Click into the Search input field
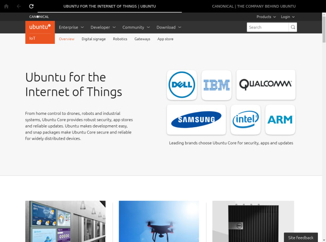The width and height of the screenshot is (326, 242). 268,27
